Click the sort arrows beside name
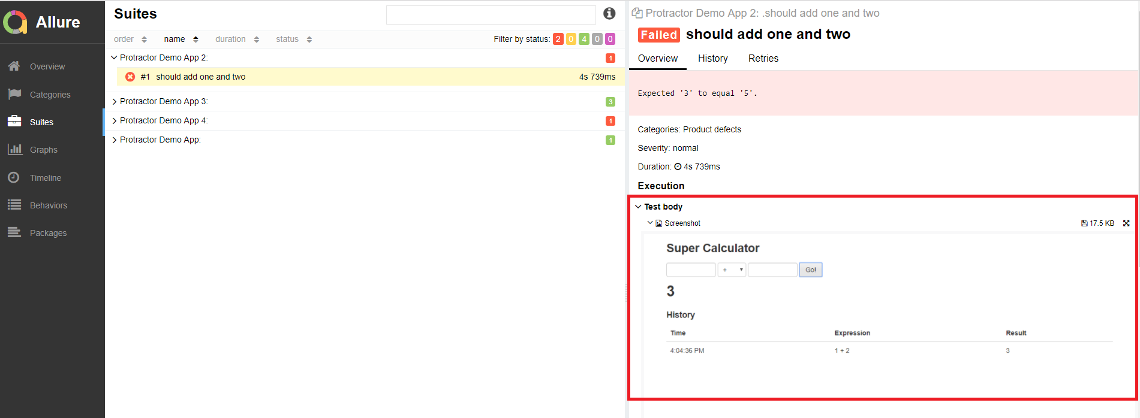This screenshot has width=1140, height=418. pyautogui.click(x=195, y=40)
